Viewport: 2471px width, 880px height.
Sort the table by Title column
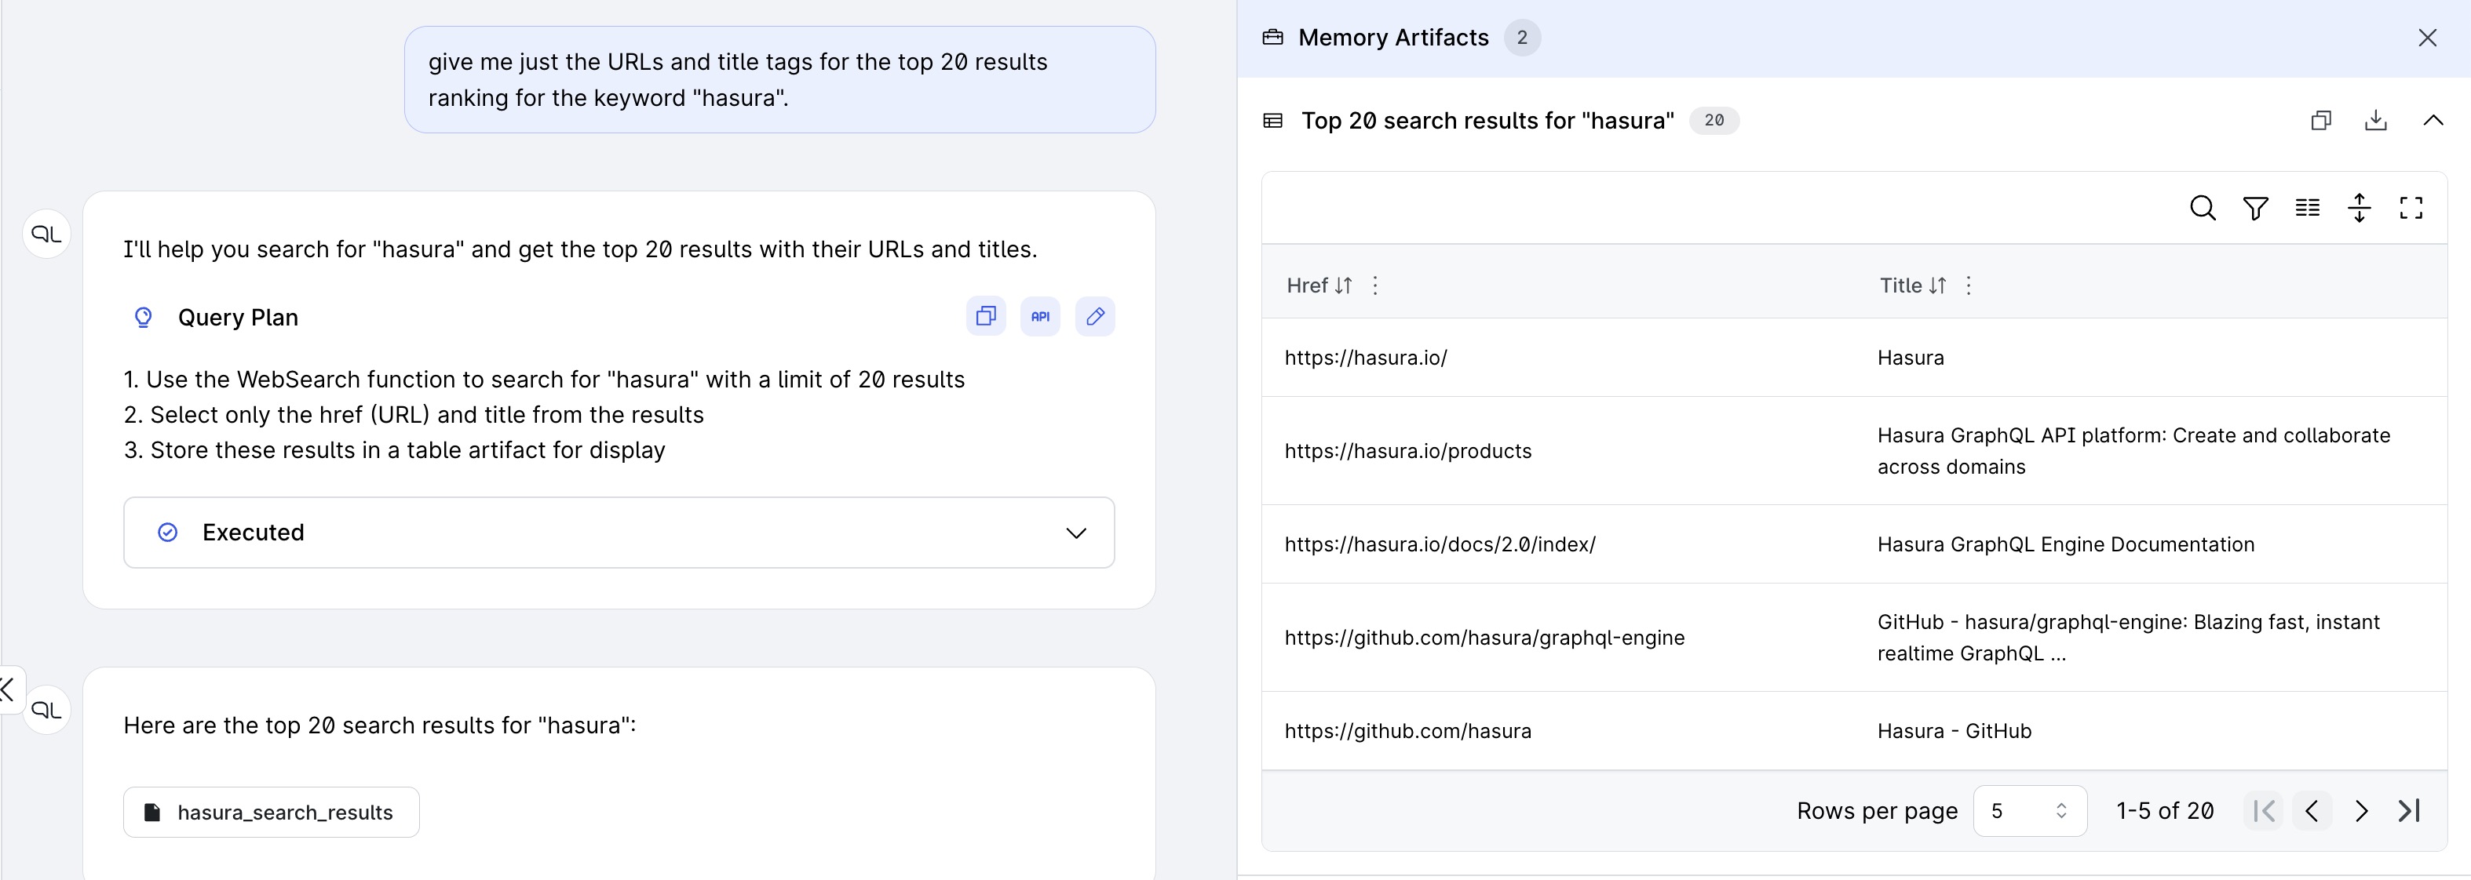[x=1939, y=285]
